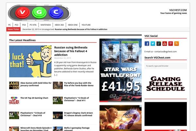Click the Latest Headlines heading

22,40
